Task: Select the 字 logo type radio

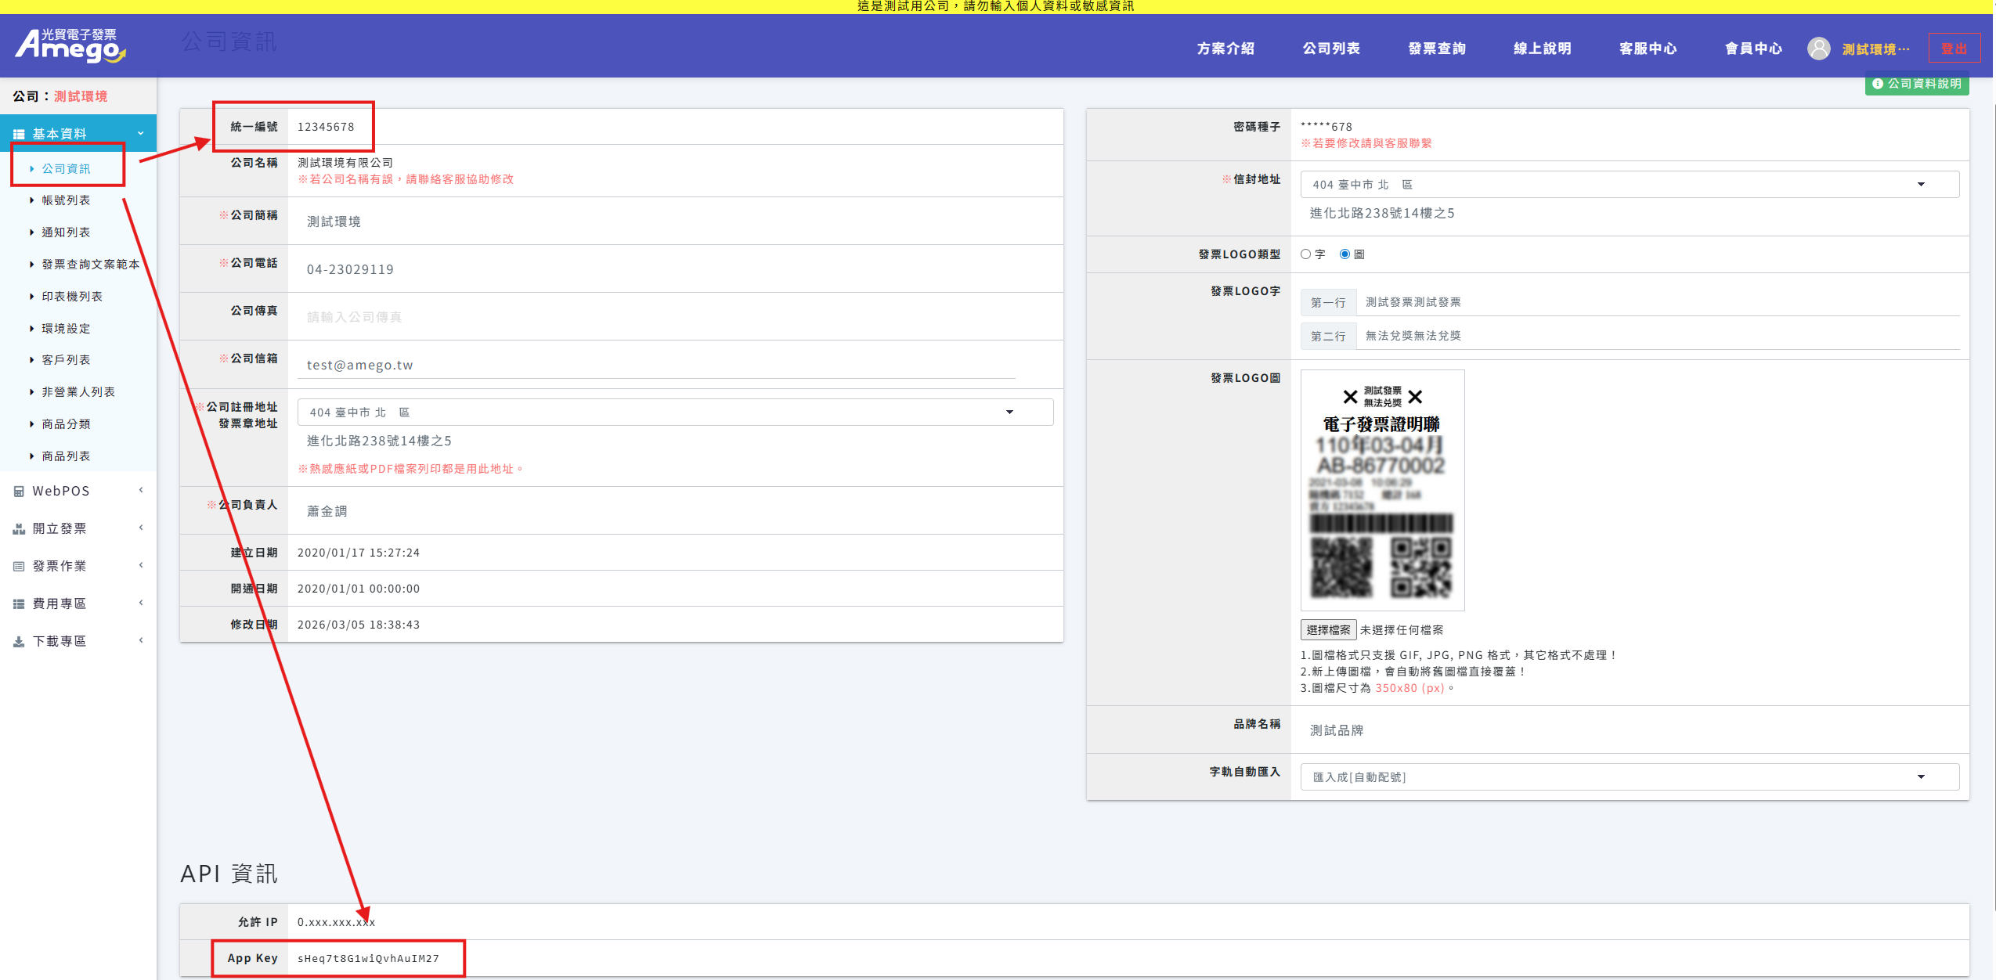Action: [1305, 254]
